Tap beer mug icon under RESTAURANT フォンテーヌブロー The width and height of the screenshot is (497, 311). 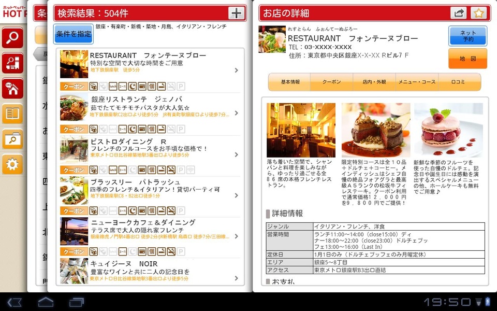point(93,87)
